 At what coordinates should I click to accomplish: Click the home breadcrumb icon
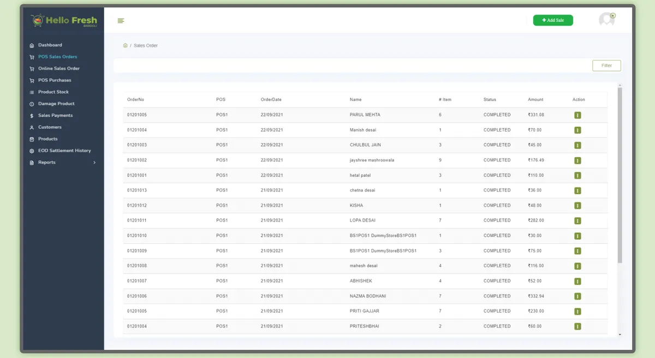point(125,45)
